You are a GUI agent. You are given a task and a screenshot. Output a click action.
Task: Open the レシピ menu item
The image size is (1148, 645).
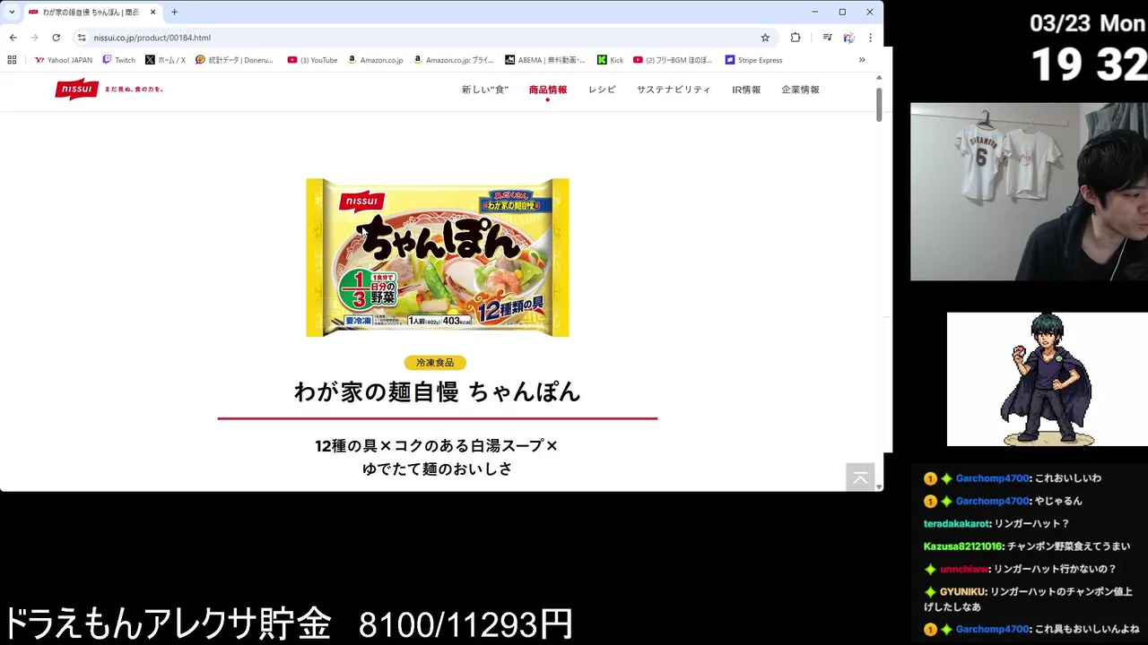click(602, 90)
